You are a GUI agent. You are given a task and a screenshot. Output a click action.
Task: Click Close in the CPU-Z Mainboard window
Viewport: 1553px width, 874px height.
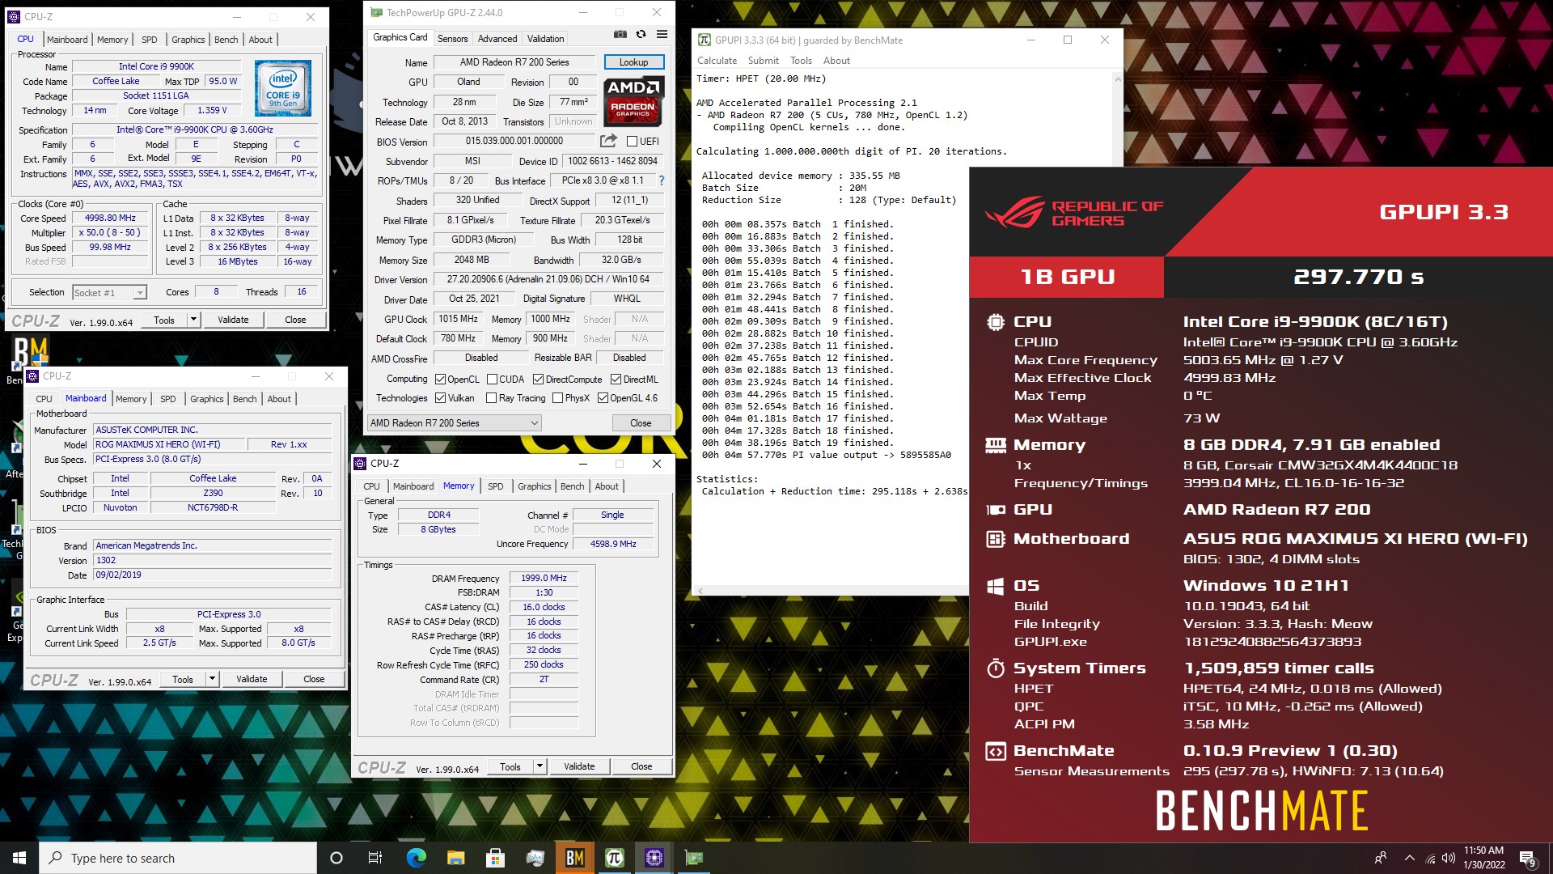tap(314, 679)
